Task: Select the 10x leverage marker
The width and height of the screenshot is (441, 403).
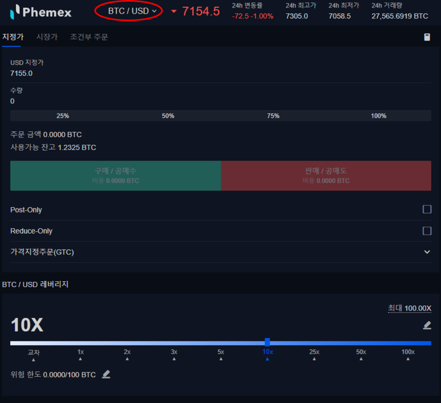Action: 268,354
